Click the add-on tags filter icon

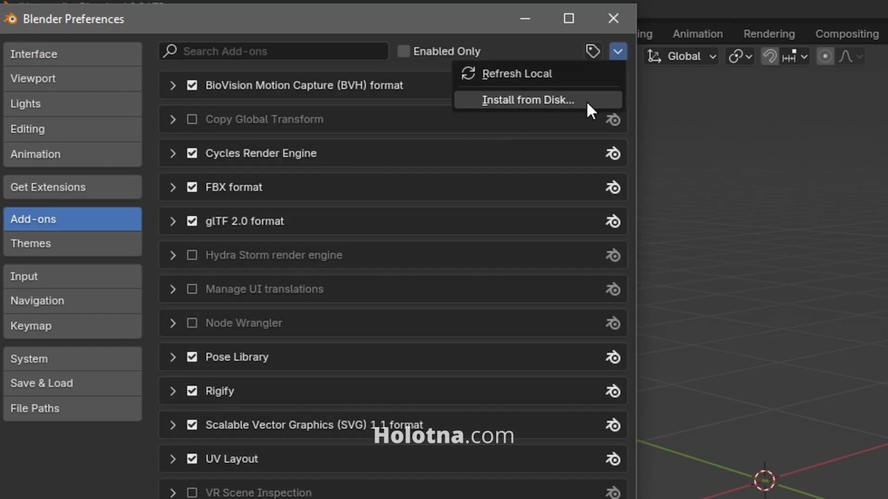tap(592, 51)
